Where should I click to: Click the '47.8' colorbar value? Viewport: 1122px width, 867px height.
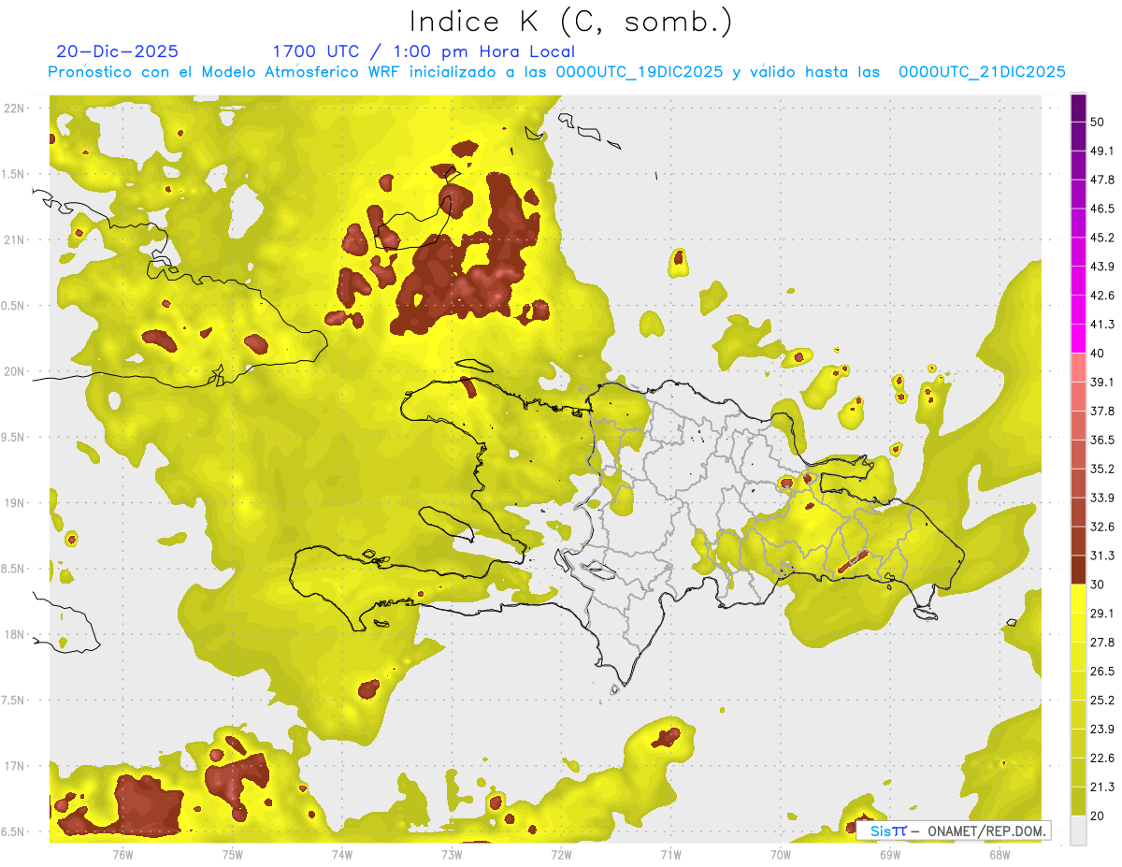[x=1102, y=180]
